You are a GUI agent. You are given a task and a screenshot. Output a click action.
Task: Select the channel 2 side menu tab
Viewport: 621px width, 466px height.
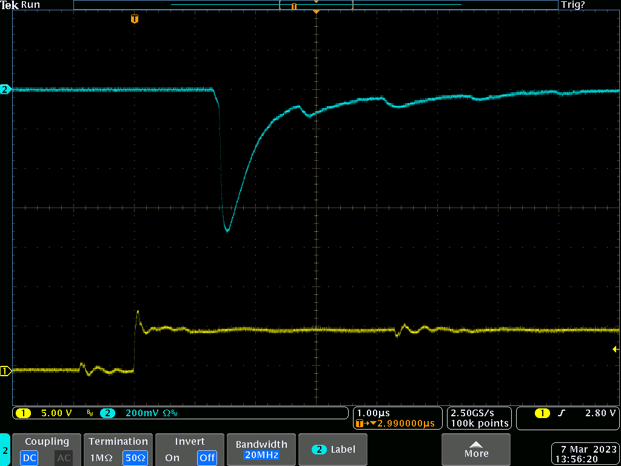point(5,450)
